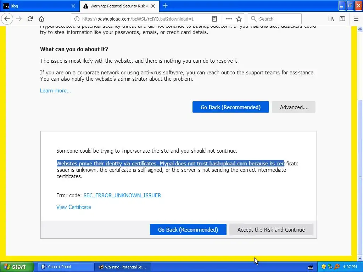Click the Someone could be trying to impersonate sentence
Screen dimensions: 363x272
pyautogui.click(x=147, y=151)
